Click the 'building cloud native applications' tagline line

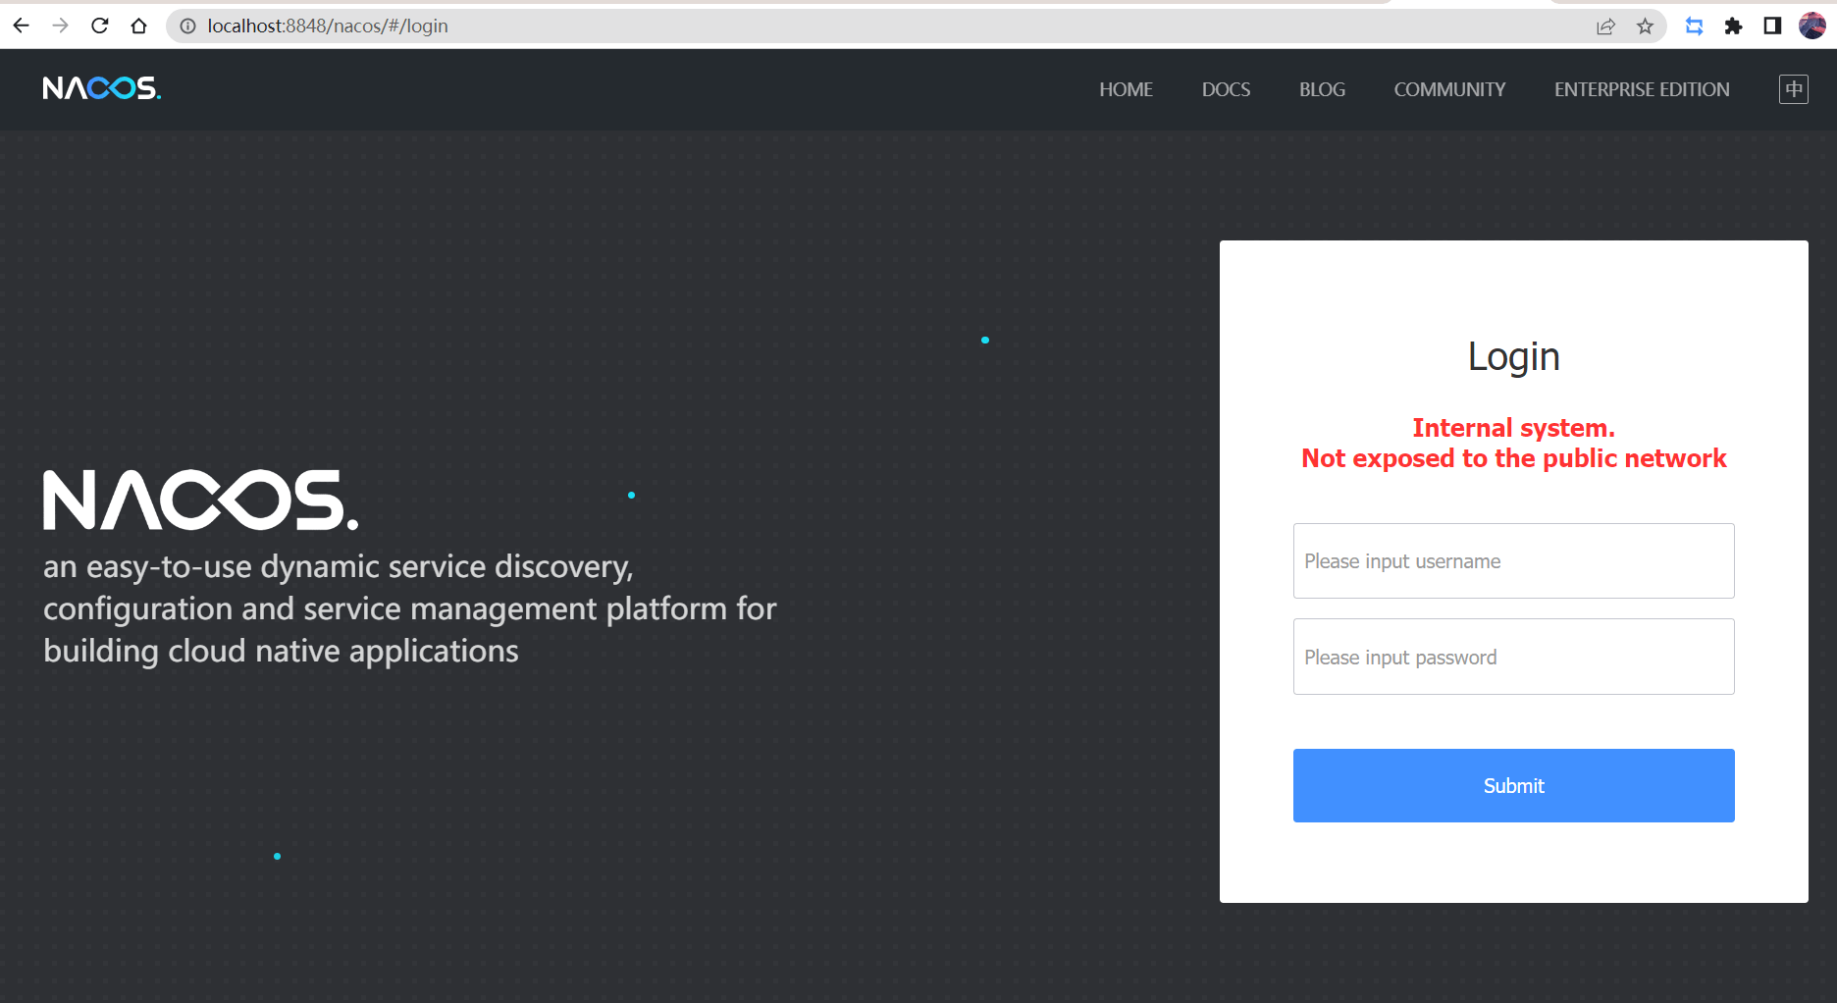tap(281, 651)
